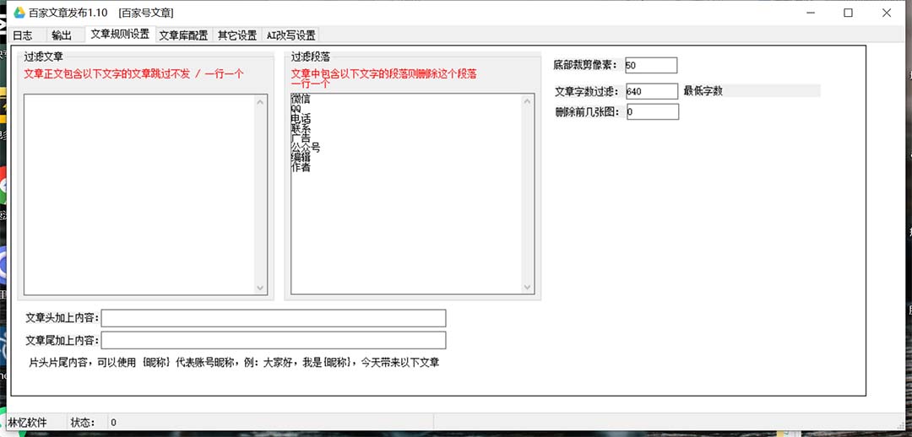The image size is (912, 437).
Task: Go to the 其它设置 tab
Action: tap(237, 35)
